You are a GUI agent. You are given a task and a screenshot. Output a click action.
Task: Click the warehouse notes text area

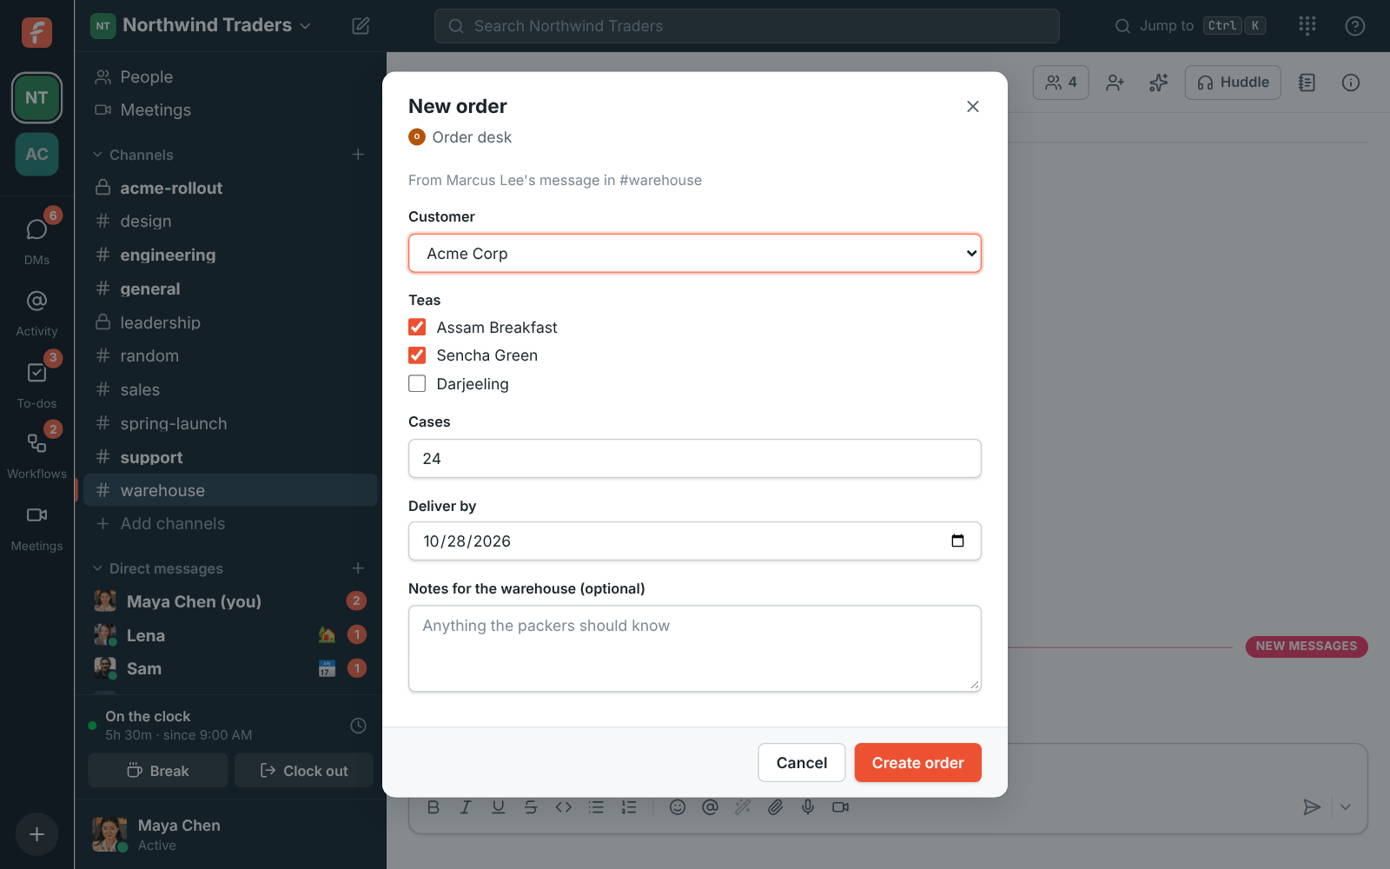tap(695, 648)
